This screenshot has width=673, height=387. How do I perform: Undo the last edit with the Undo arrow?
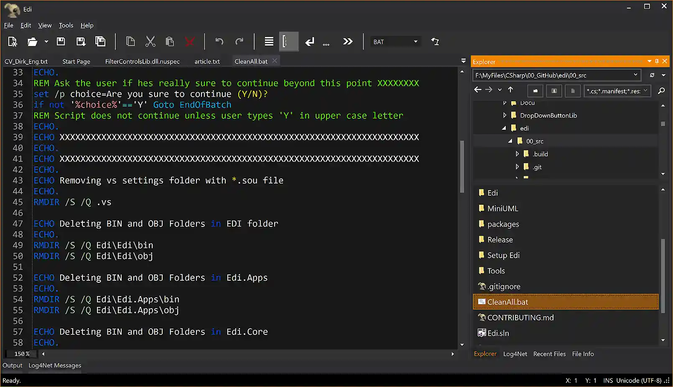click(219, 41)
